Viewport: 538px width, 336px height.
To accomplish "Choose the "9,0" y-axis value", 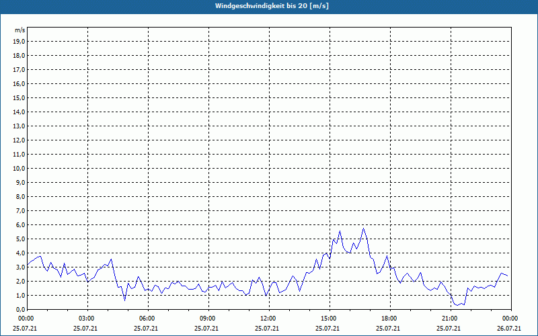I will click(x=20, y=182).
